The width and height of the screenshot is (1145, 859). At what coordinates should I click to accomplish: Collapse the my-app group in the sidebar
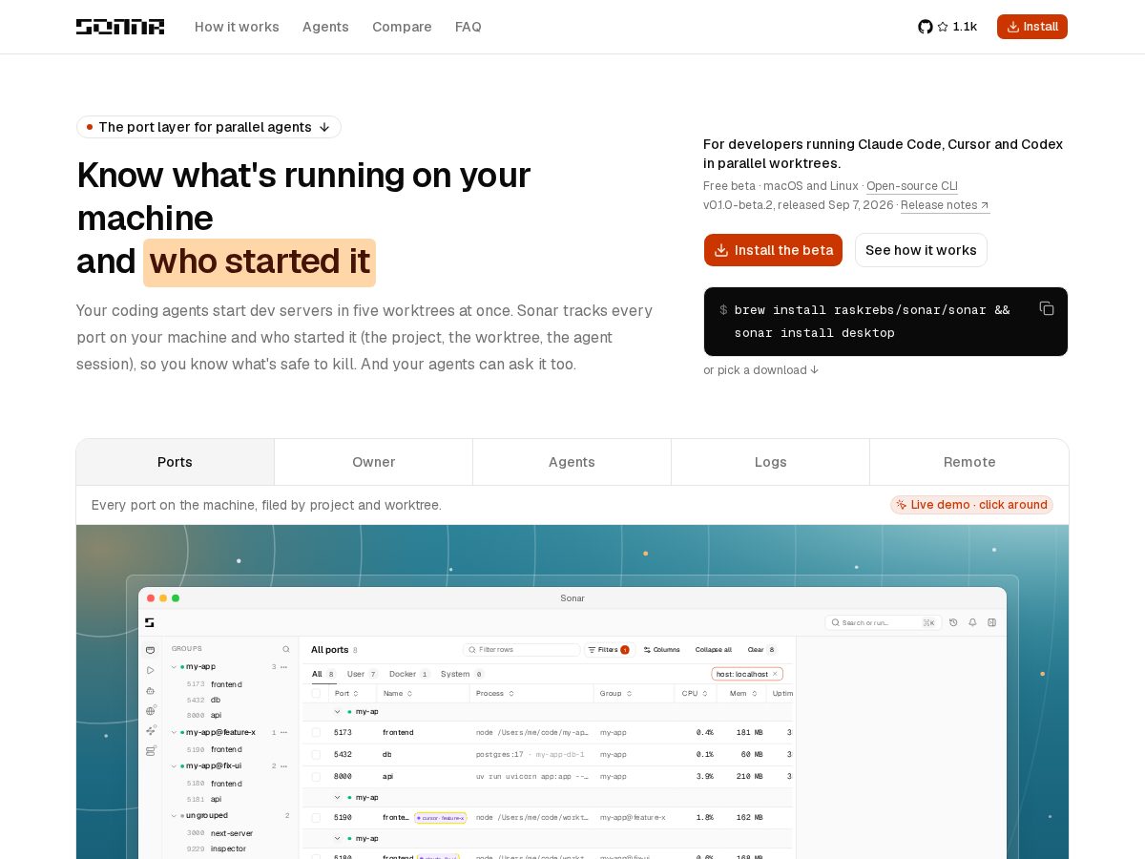pyautogui.click(x=174, y=666)
